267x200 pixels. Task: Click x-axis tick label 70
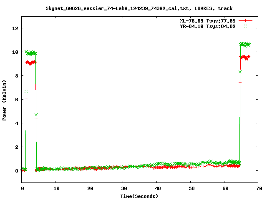coord(259,188)
